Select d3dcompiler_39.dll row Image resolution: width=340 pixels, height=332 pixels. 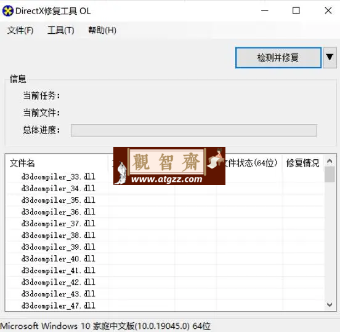click(165, 247)
